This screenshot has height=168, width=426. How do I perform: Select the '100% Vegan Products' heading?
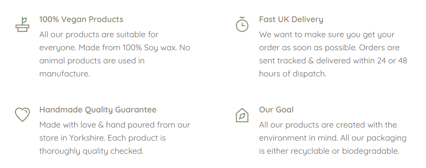click(x=81, y=19)
